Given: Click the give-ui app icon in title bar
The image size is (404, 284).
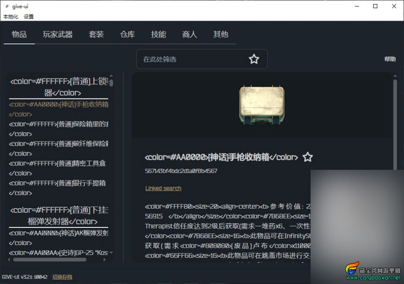Looking at the screenshot, I should coord(7,6).
